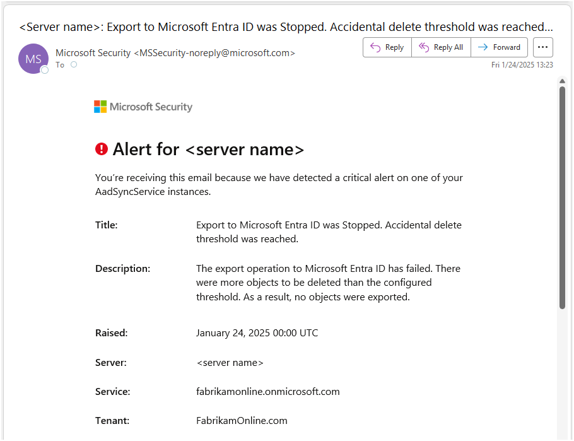Click the purple MS sender avatar

[x=33, y=59]
